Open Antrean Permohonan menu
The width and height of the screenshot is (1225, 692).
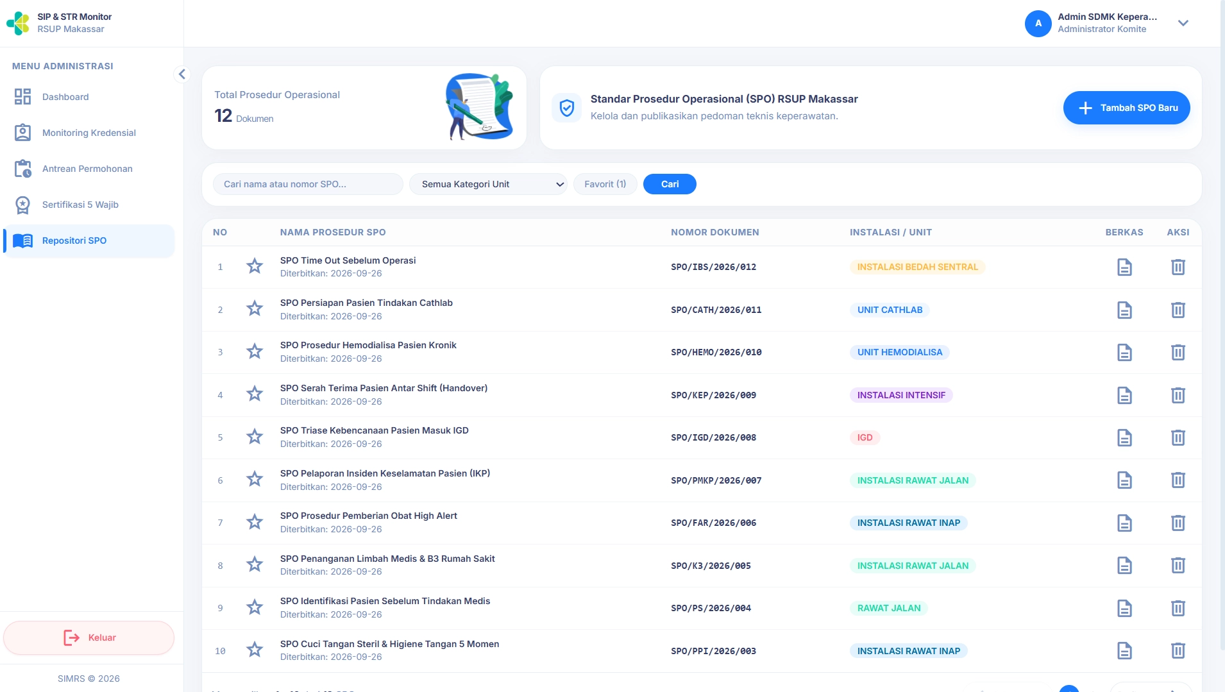coord(89,169)
